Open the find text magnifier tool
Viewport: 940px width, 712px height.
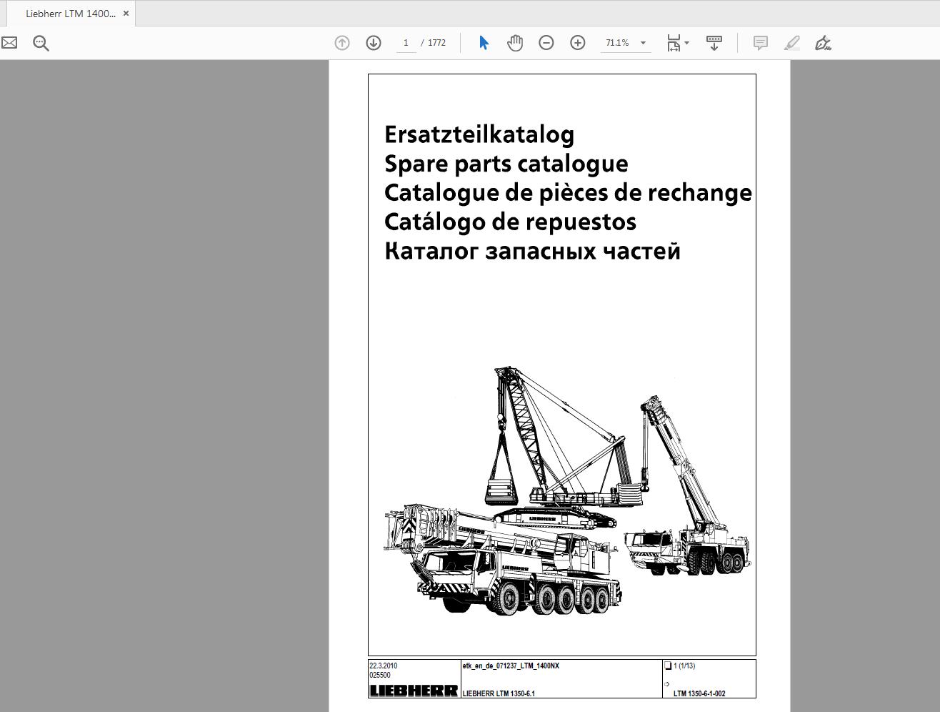point(41,44)
